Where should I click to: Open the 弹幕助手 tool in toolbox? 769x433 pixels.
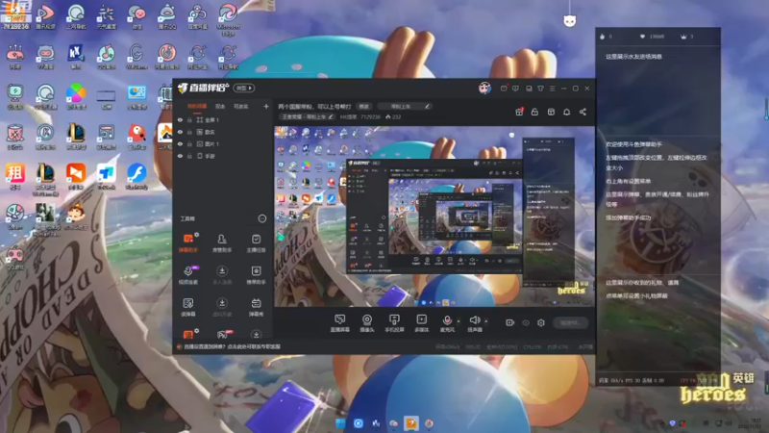click(188, 242)
